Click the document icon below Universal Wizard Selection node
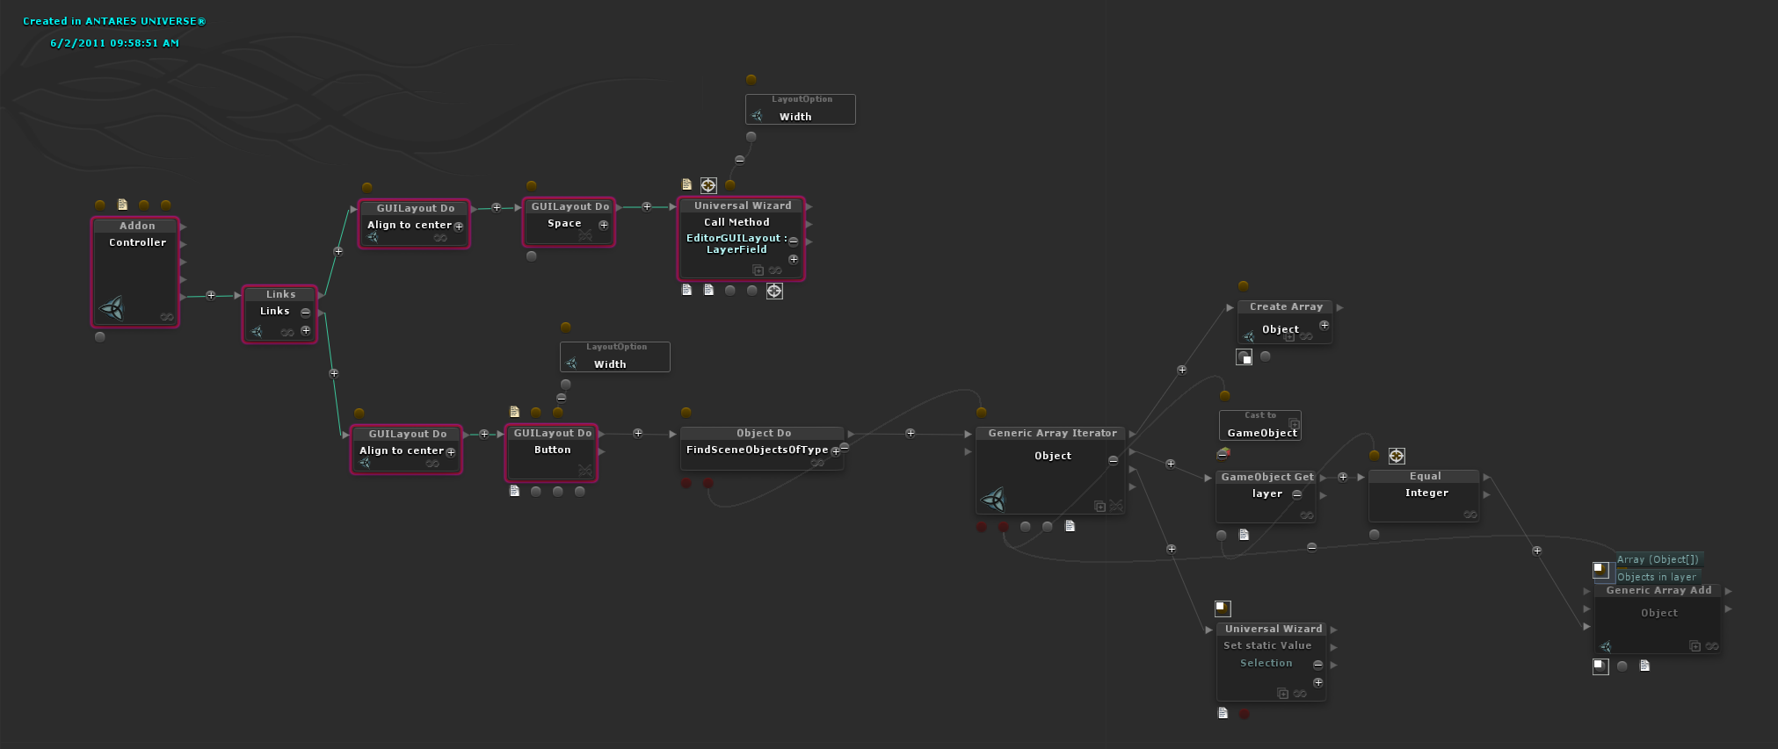 point(1223,713)
